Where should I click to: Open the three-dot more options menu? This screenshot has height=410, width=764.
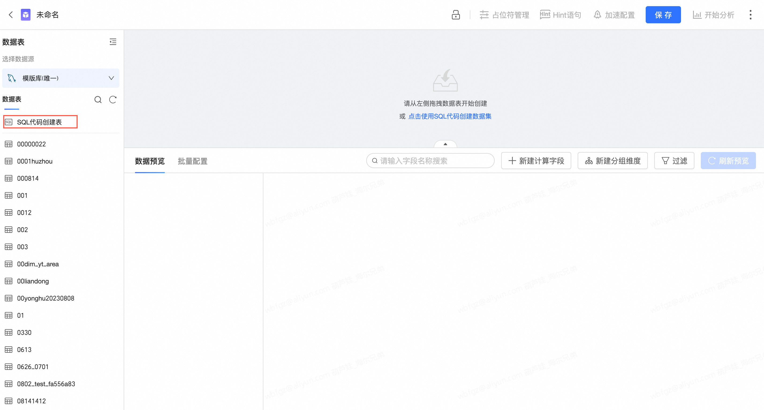click(750, 15)
